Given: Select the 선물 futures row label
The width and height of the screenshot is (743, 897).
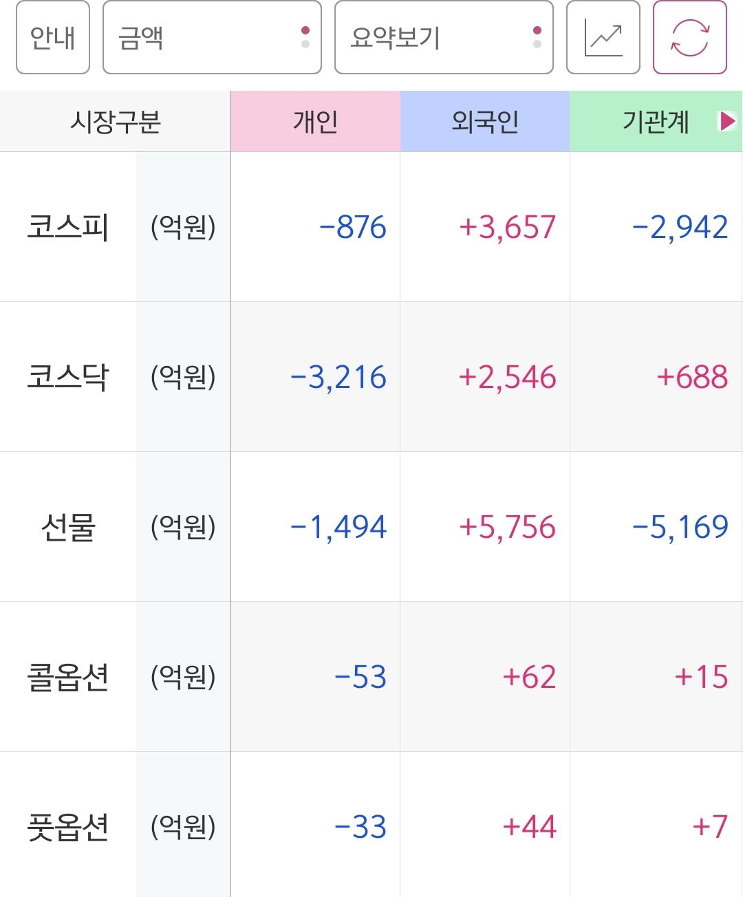Looking at the screenshot, I should (x=68, y=527).
